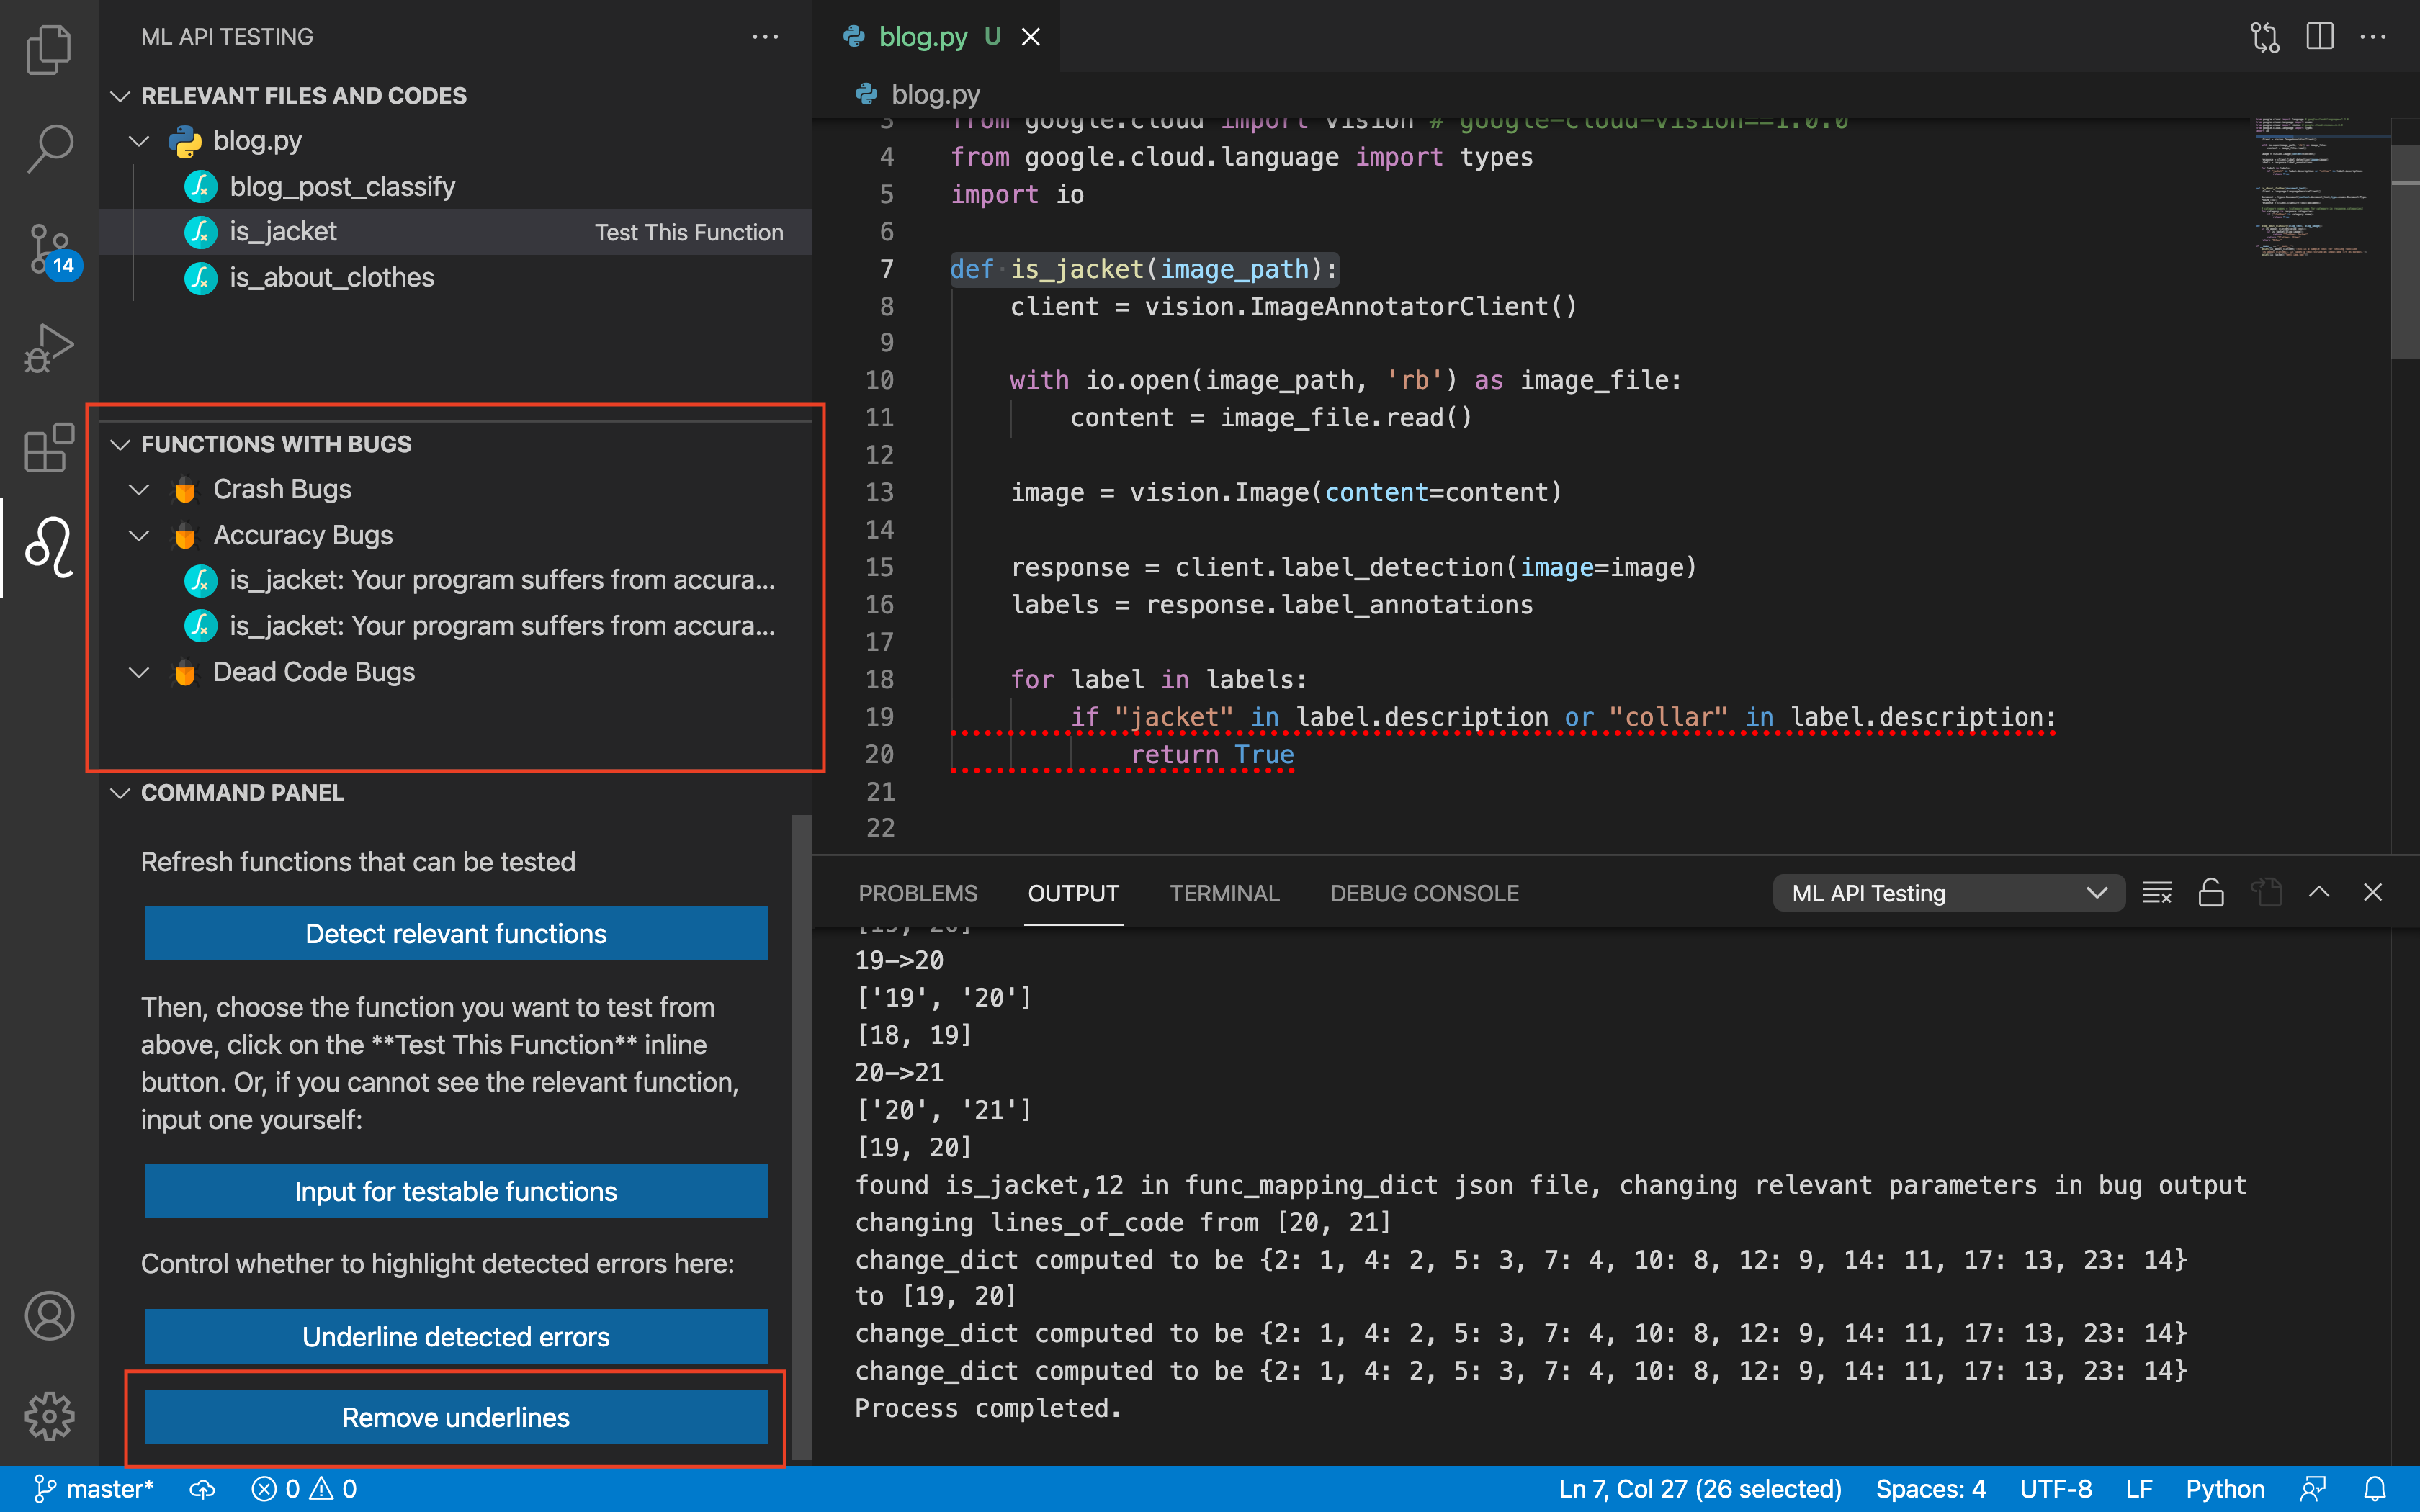Switch to the Problems panel tab
Image resolution: width=2420 pixels, height=1512 pixels.
click(x=917, y=893)
